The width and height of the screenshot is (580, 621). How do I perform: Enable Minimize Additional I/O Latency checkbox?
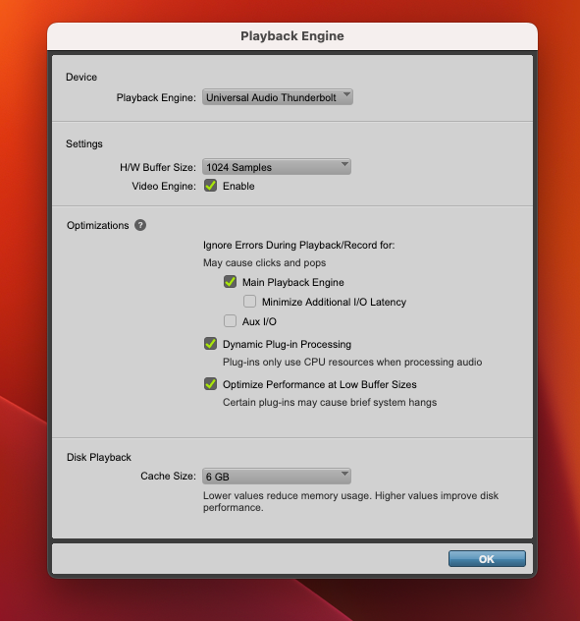pos(249,301)
